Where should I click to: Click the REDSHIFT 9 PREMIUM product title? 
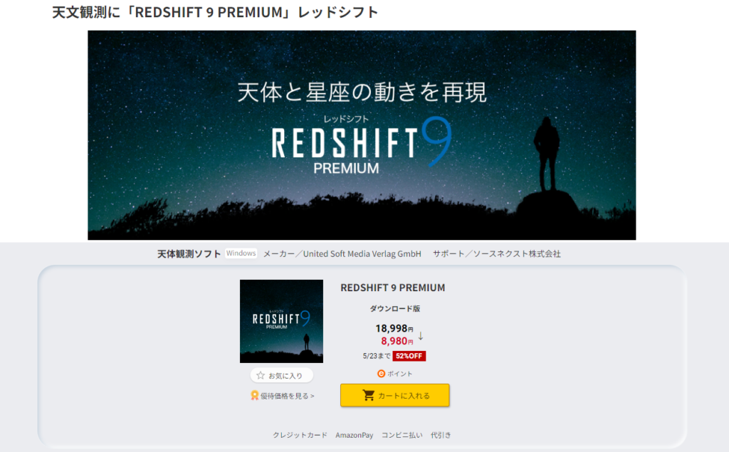pyautogui.click(x=393, y=288)
